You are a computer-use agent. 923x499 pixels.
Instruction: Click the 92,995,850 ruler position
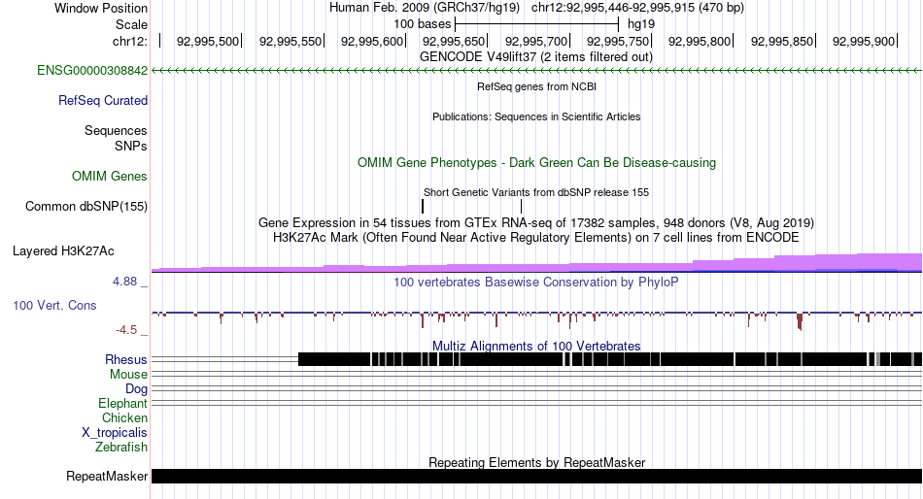click(782, 41)
